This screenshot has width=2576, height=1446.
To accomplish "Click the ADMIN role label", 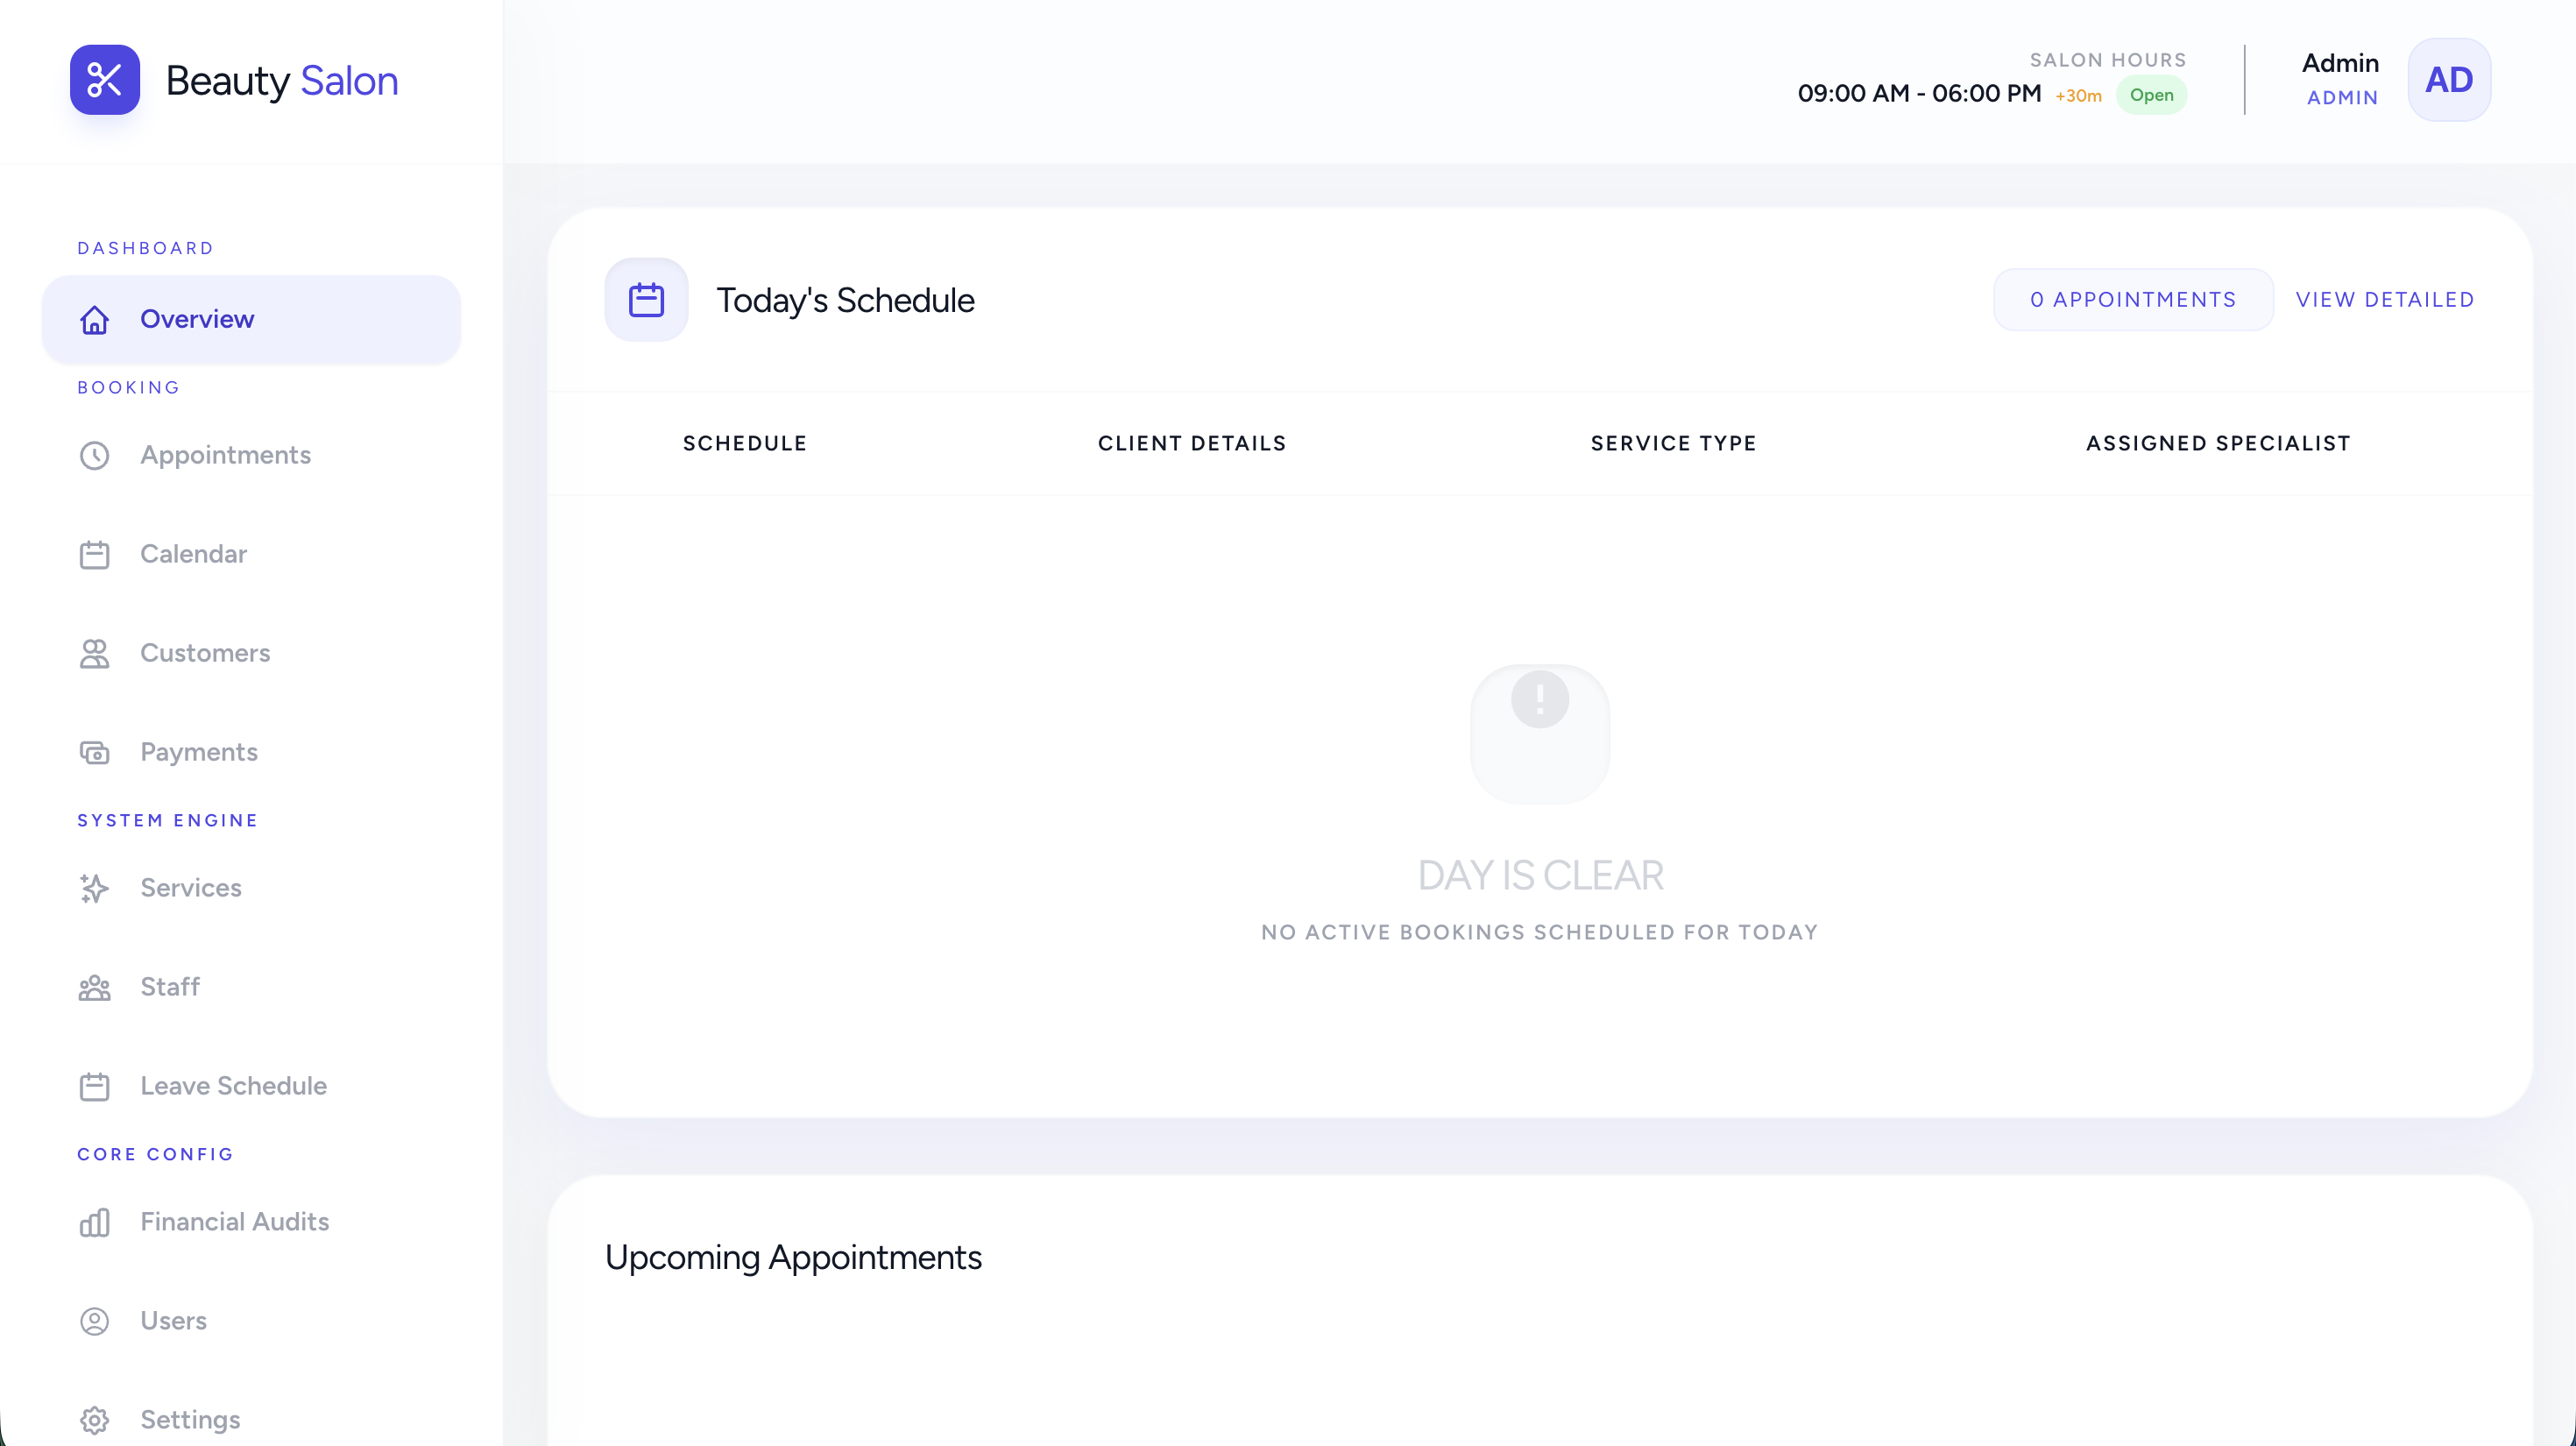I will (2342, 98).
